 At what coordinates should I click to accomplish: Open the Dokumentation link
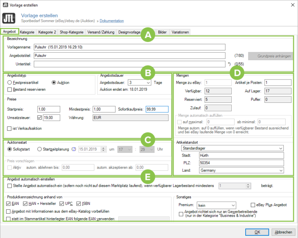click(112, 21)
